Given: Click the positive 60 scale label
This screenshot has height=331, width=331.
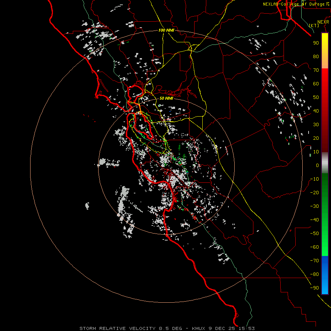Looking at the screenshot, I should pos(316,83).
